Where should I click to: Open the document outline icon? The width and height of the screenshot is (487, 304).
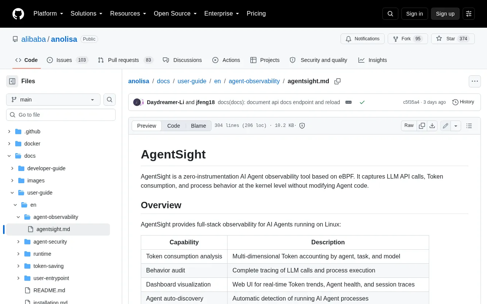coord(469,126)
